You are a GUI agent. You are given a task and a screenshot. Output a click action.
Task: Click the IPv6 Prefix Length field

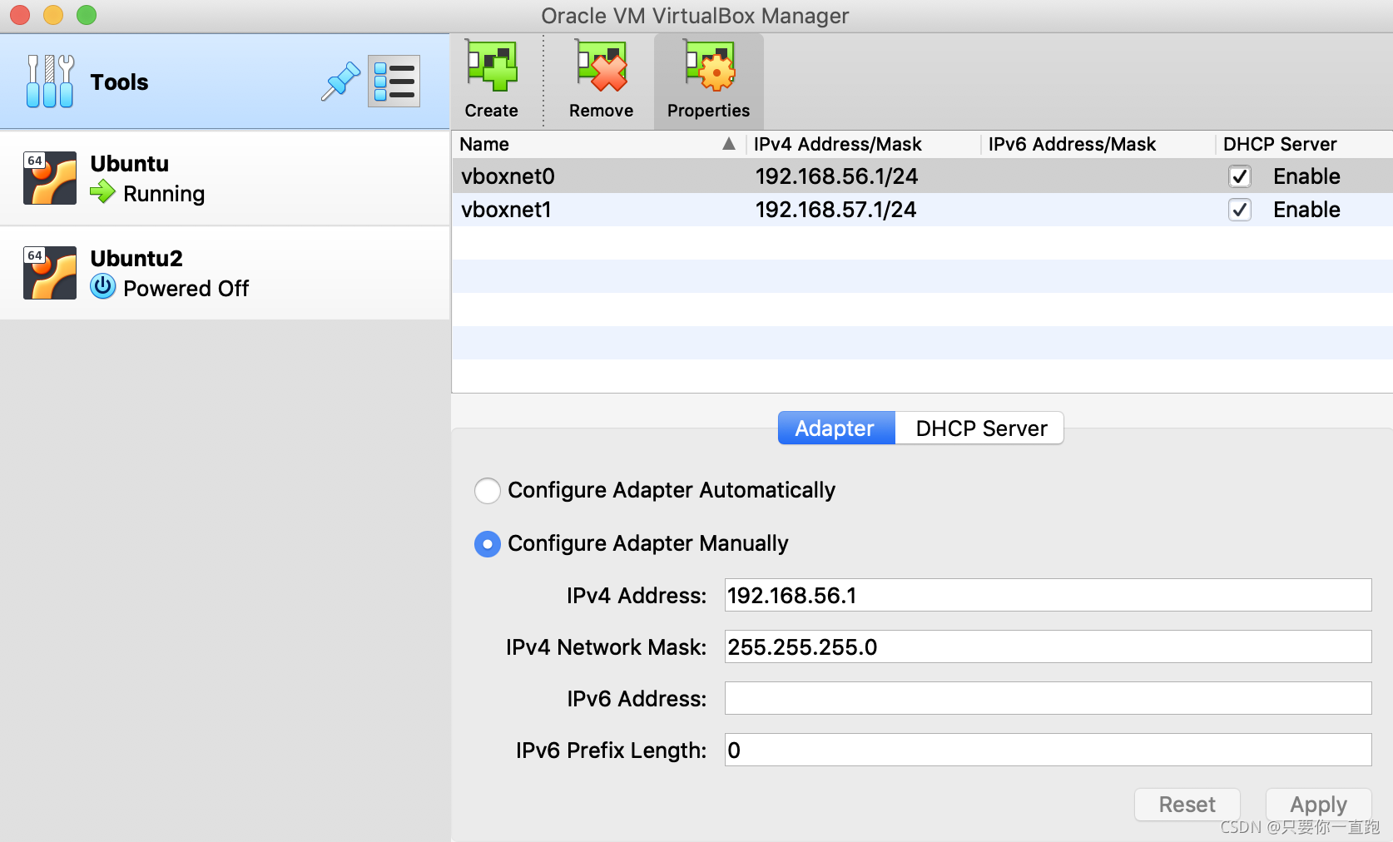[1048, 750]
